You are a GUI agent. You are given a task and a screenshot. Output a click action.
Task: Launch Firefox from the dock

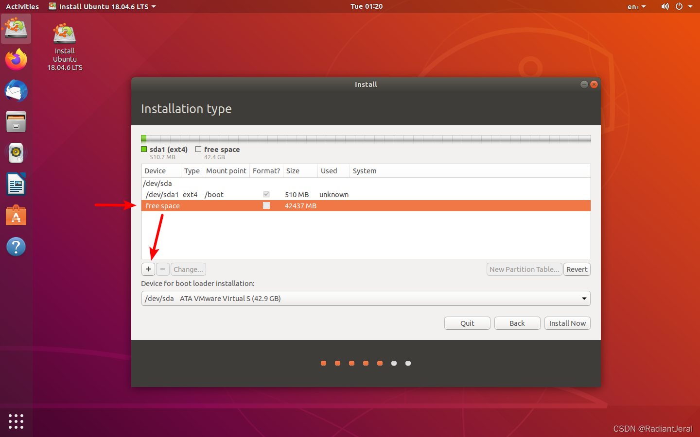(x=16, y=60)
